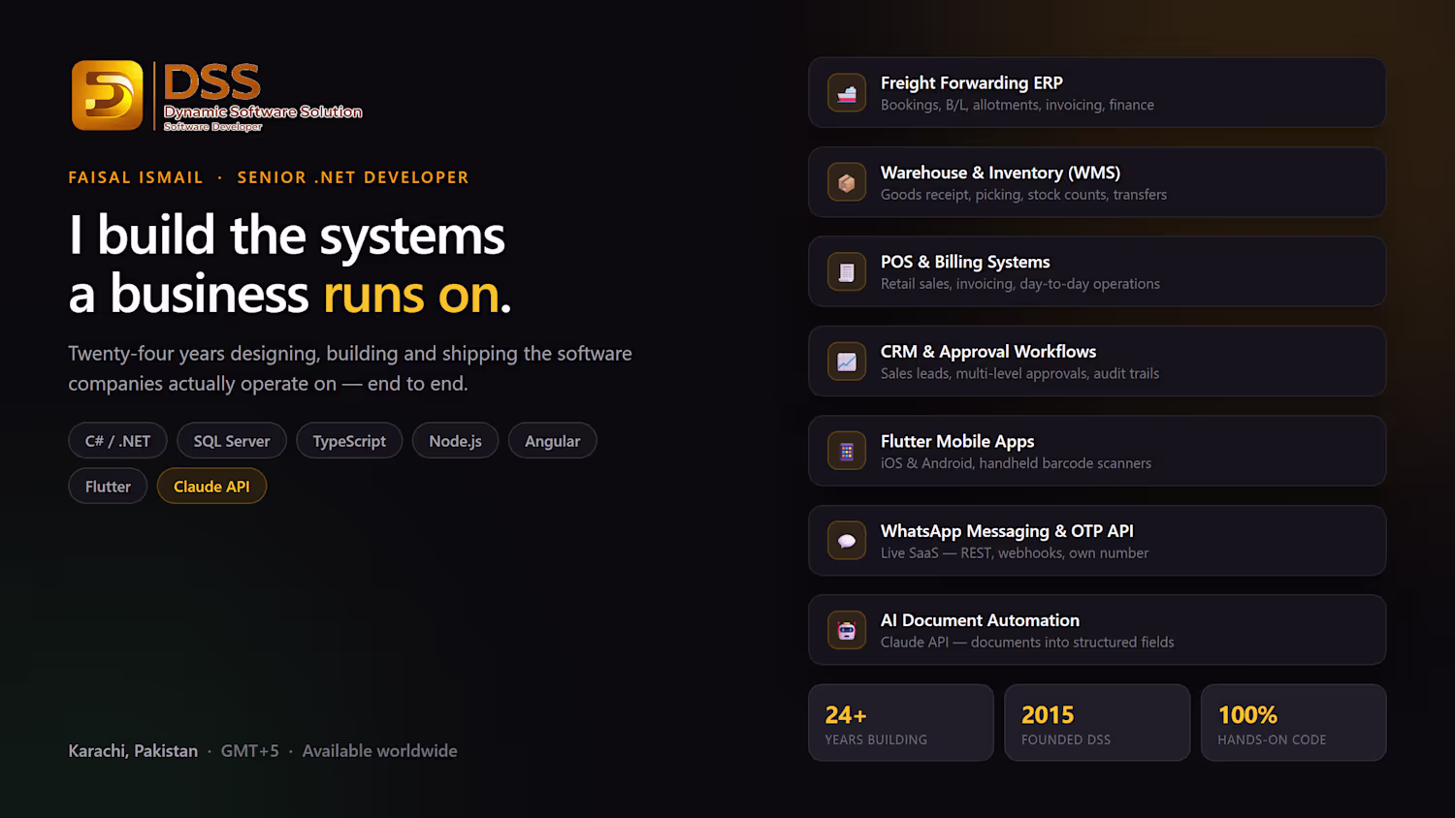Open the CRM & Approval Workflows title
The width and height of the screenshot is (1455, 818).
988,352
